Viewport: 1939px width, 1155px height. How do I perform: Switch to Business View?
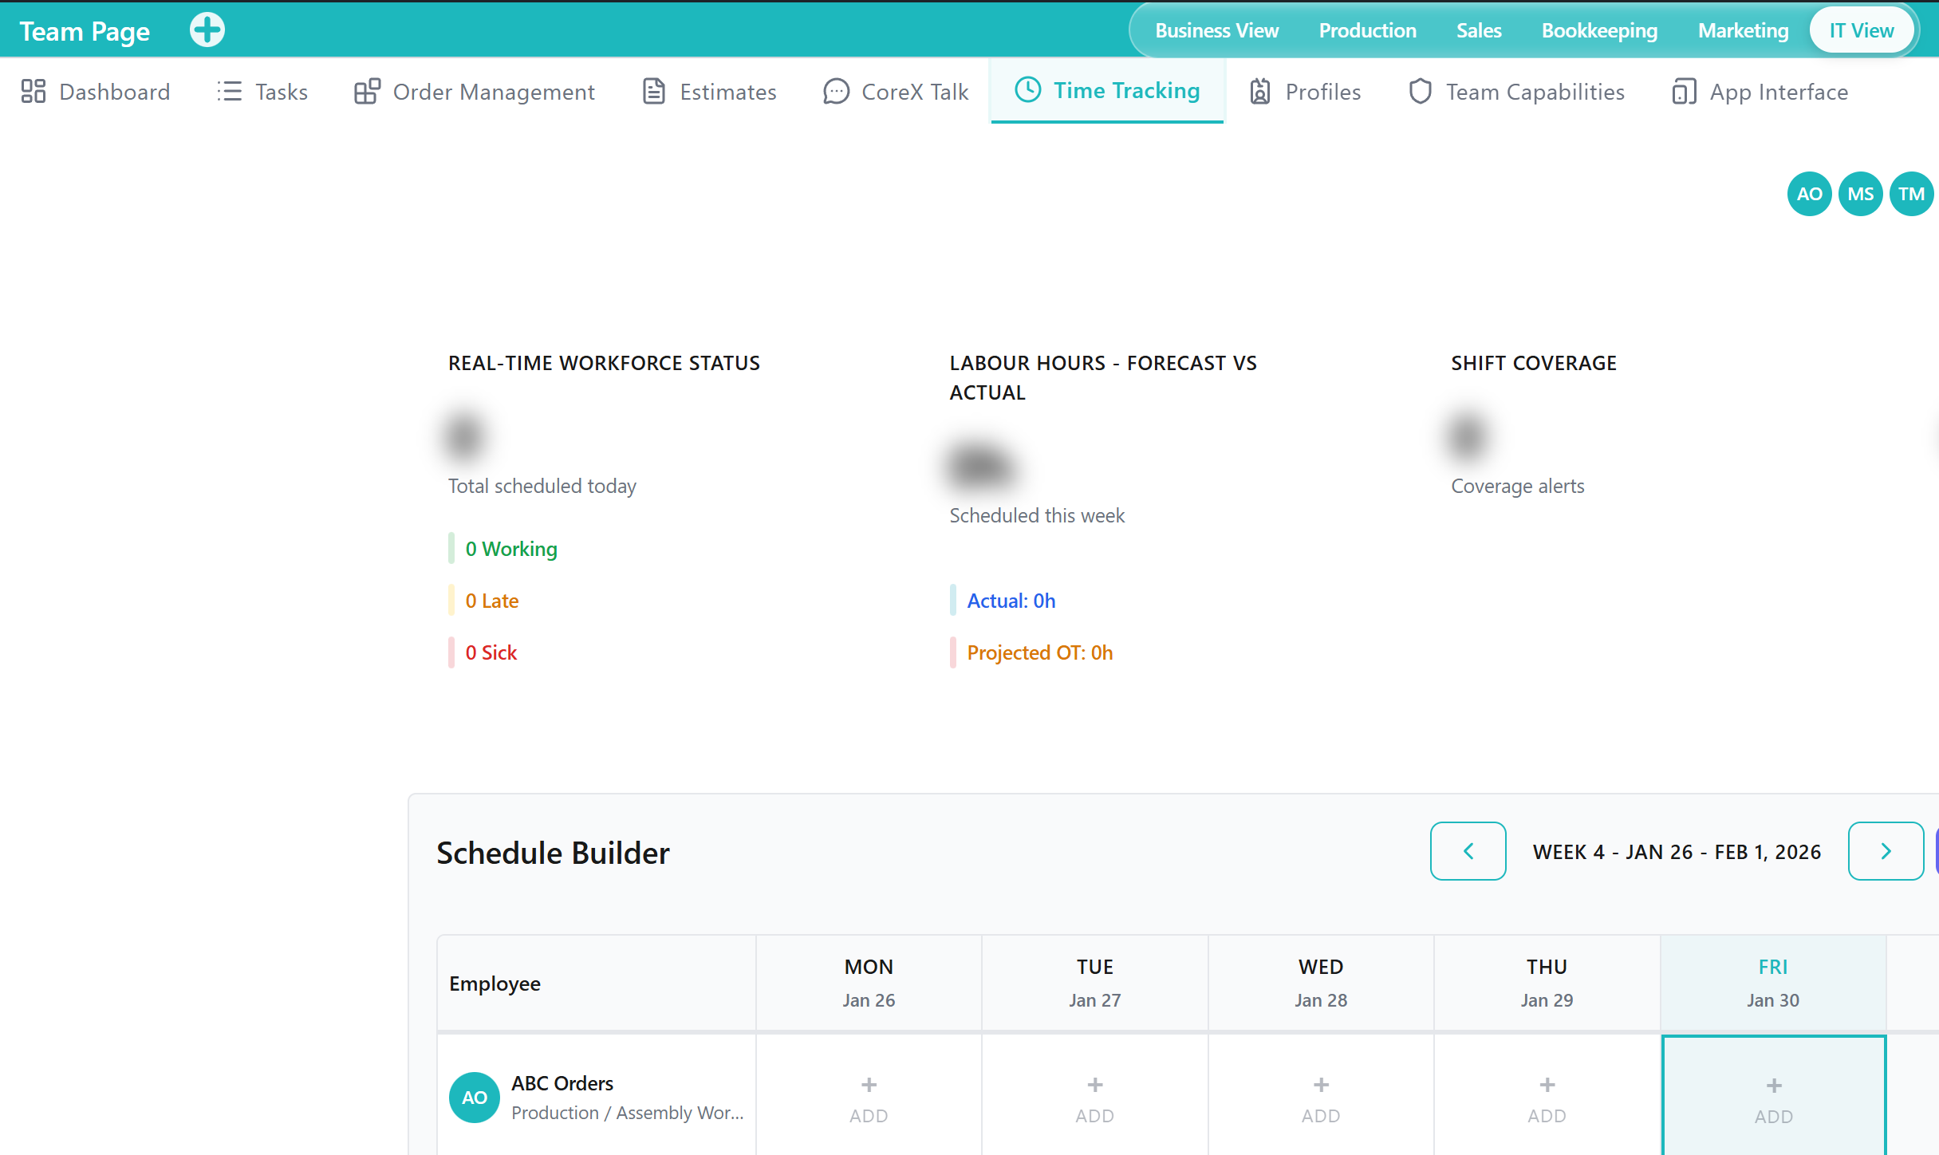1216,30
